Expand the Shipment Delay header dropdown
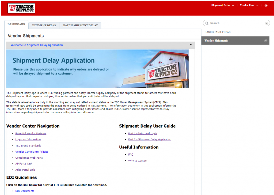 tap(223, 5)
